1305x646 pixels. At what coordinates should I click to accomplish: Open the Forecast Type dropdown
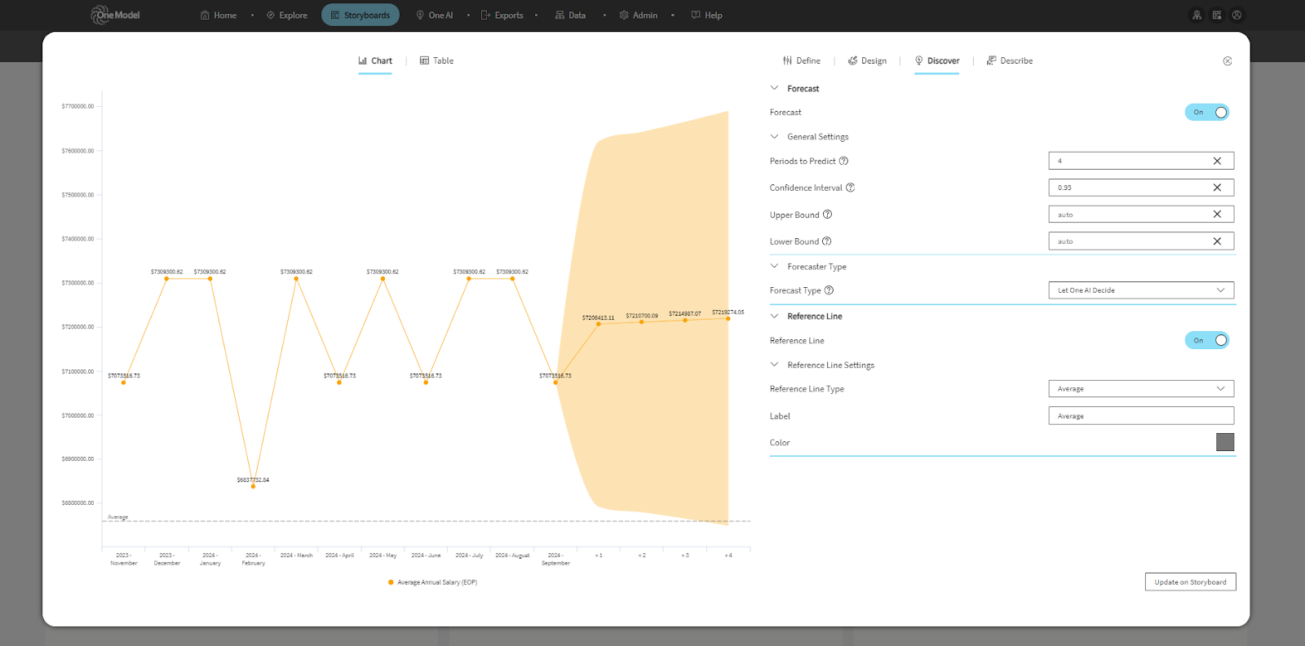point(1140,290)
